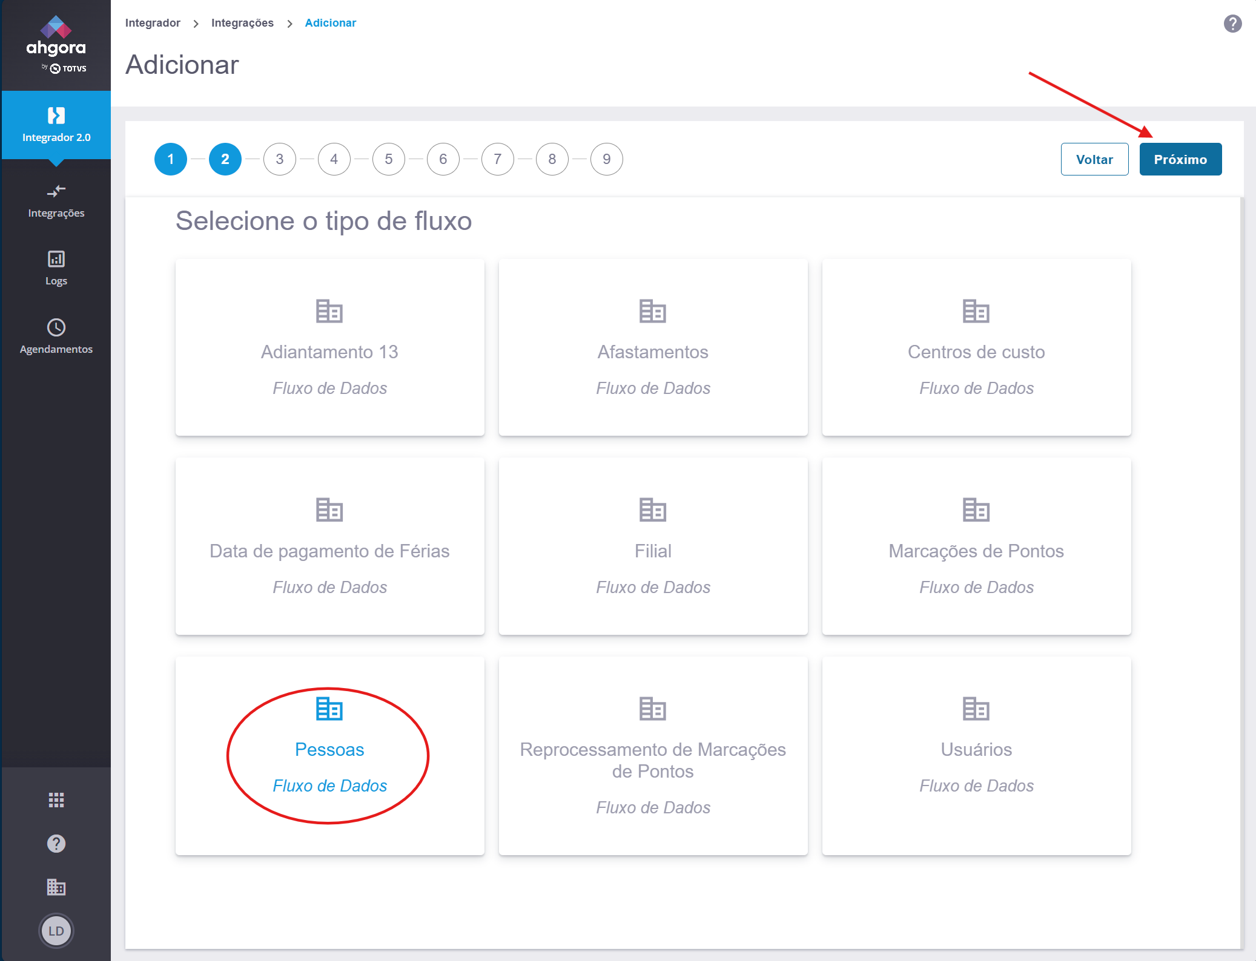Open the LD user avatar
This screenshot has width=1256, height=961.
pyautogui.click(x=56, y=931)
